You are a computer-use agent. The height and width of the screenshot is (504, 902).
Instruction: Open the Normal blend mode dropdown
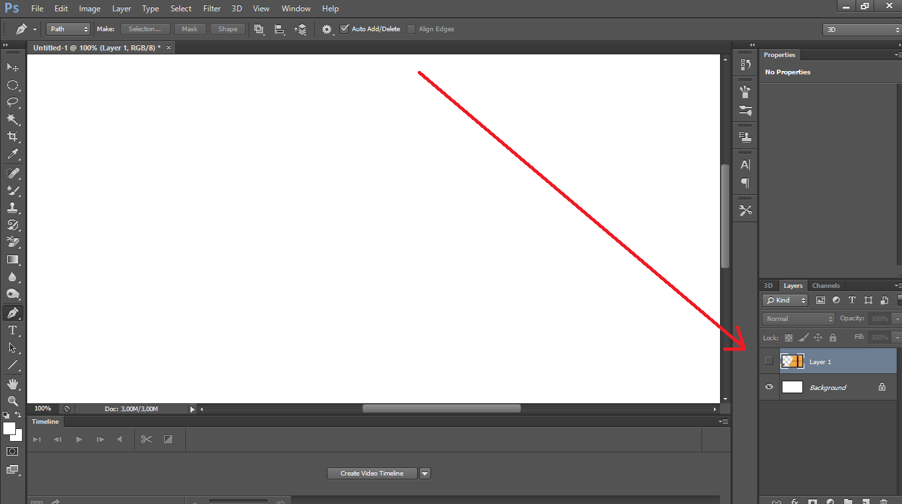(x=798, y=319)
